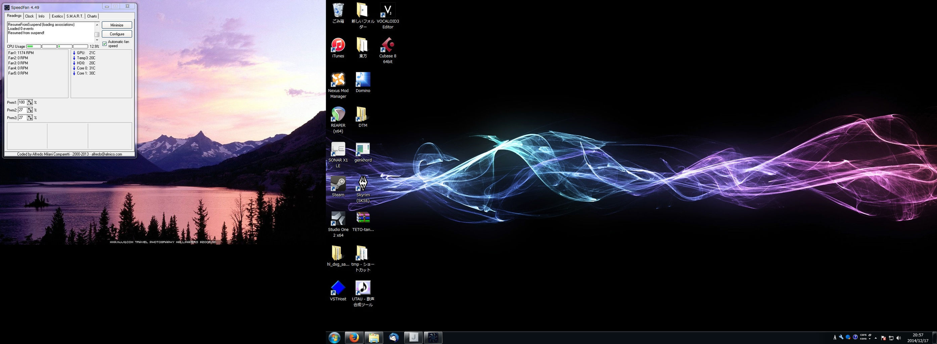Click the log box scrollbar thumb
Viewport: 937px width, 344px height.
tap(97, 34)
